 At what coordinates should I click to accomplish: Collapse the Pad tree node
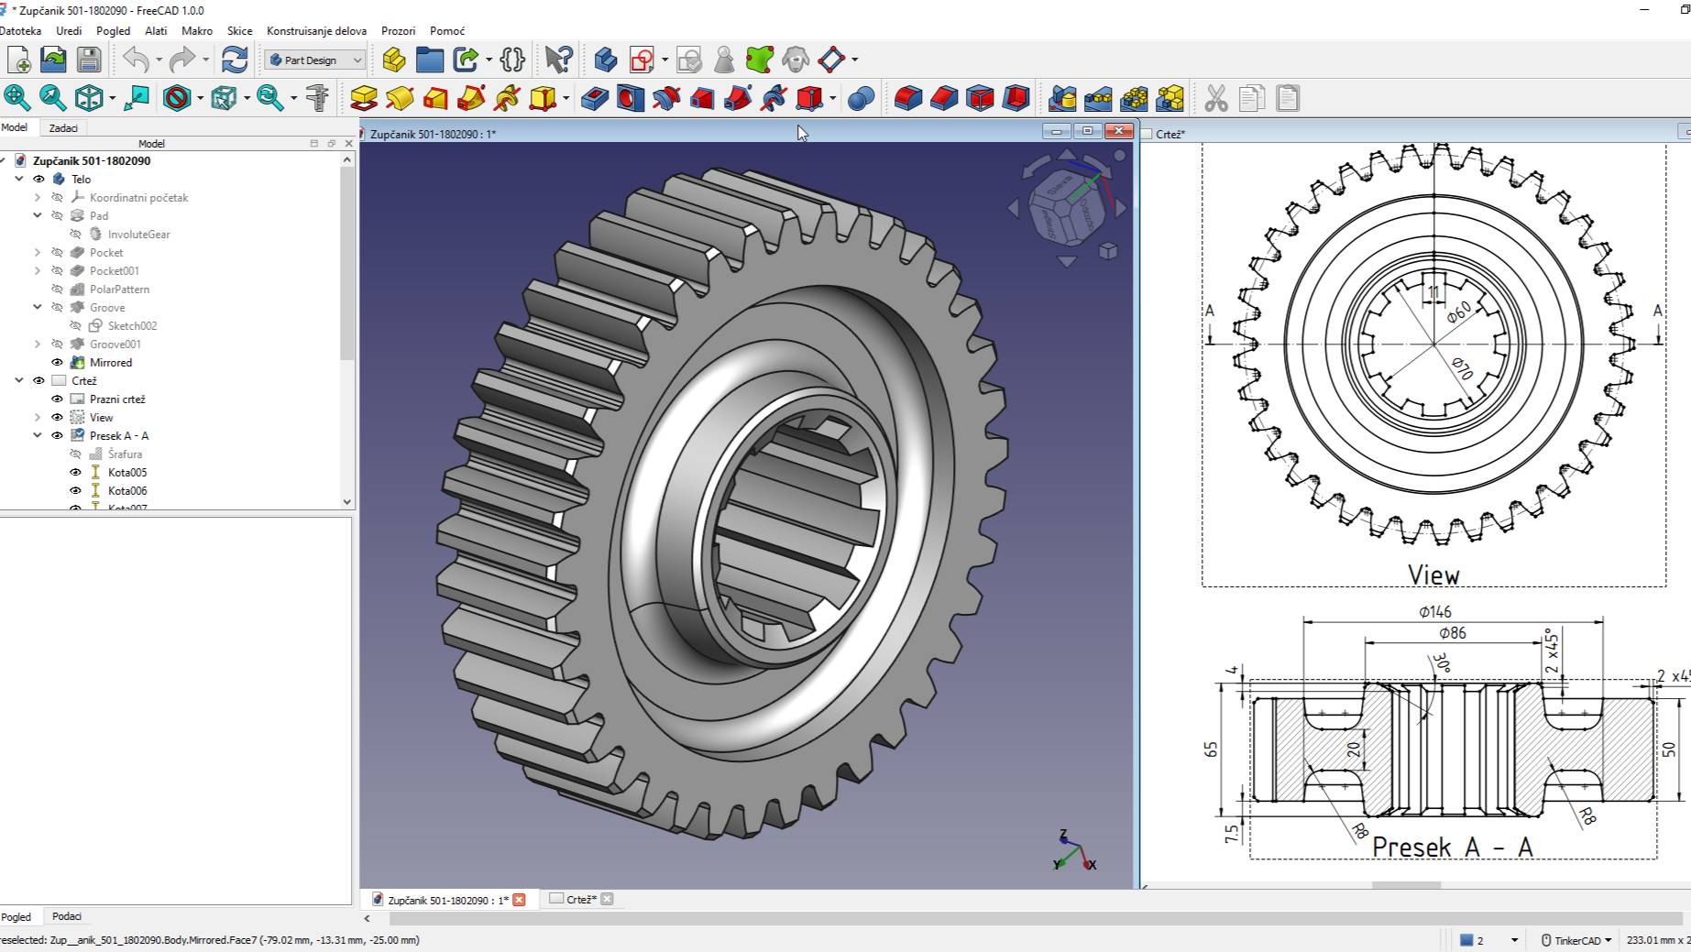click(38, 216)
